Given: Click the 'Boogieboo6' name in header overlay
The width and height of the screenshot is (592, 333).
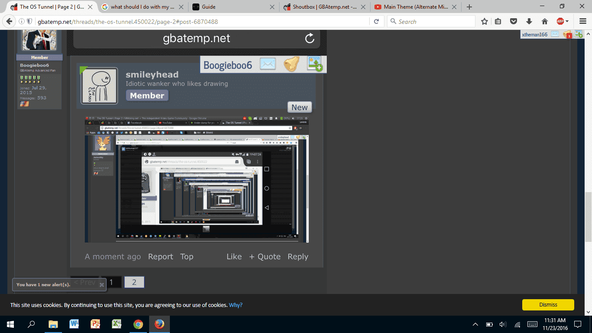Looking at the screenshot, I should [228, 65].
